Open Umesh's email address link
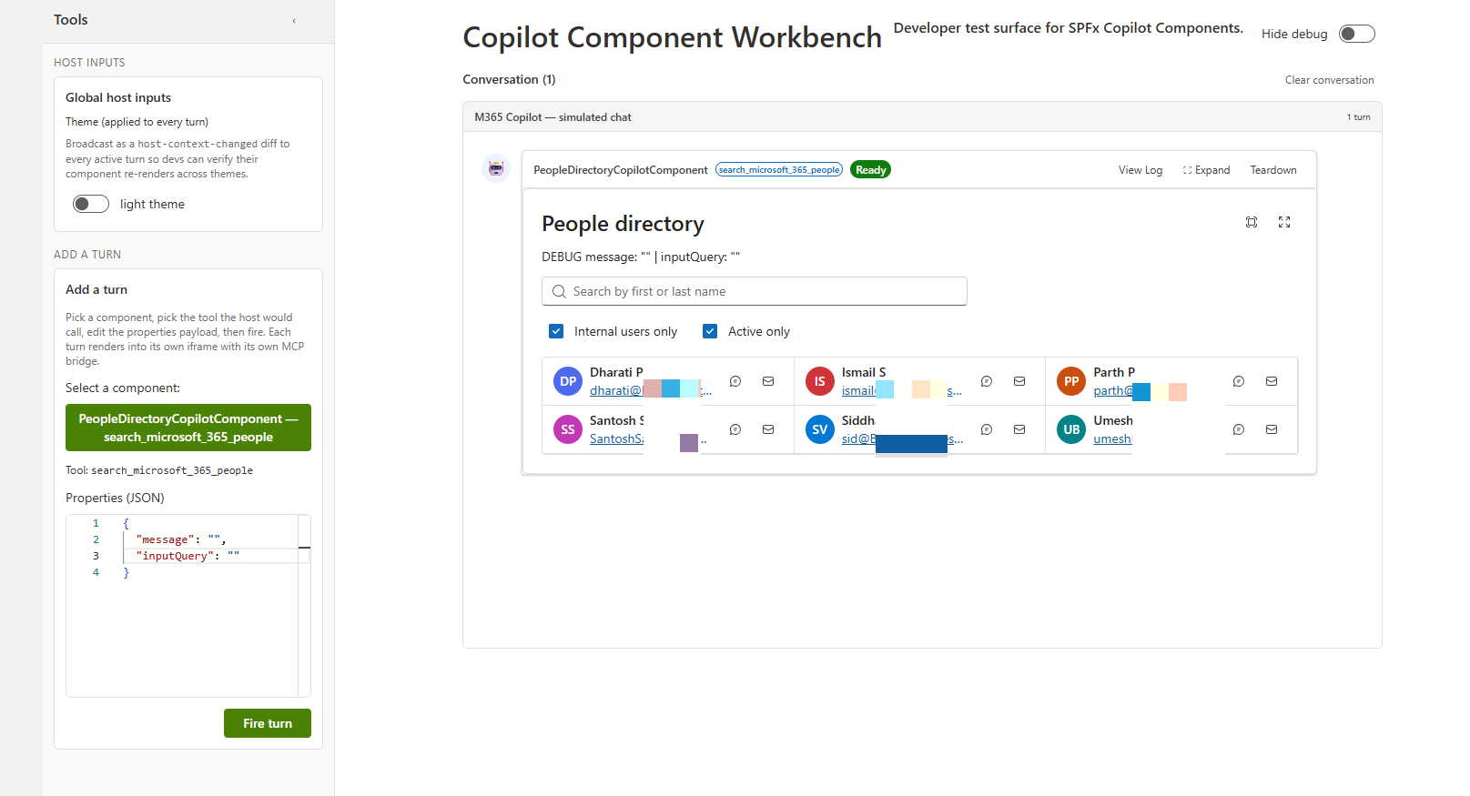 1112,438
